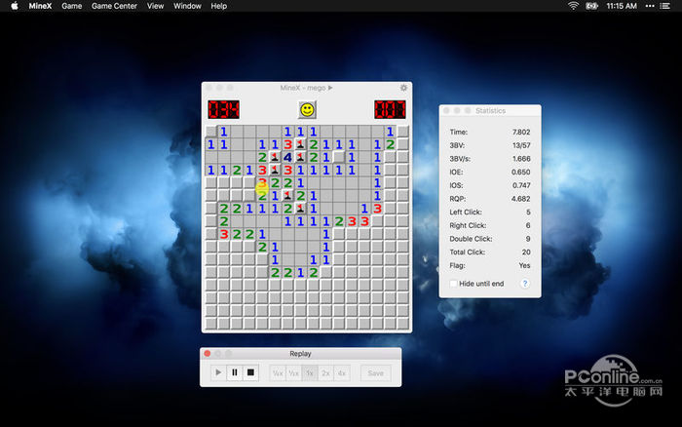The height and width of the screenshot is (427, 682).
Task: Open the gear settings icon in MineX window
Action: [403, 88]
